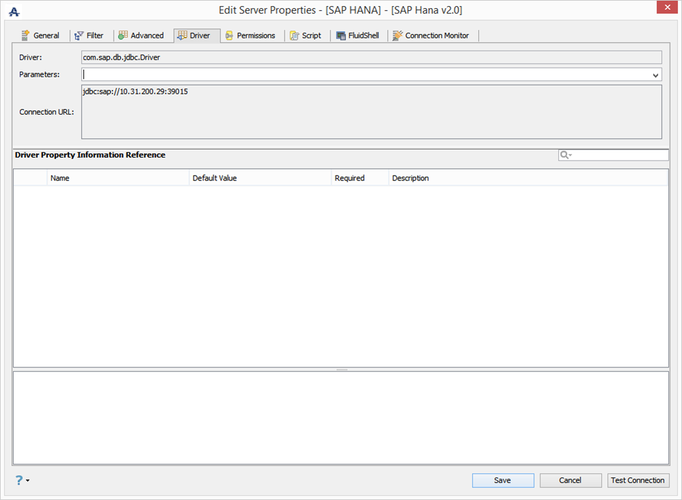Click the Permissions tab key icon
This screenshot has height=500, width=682.
click(229, 36)
